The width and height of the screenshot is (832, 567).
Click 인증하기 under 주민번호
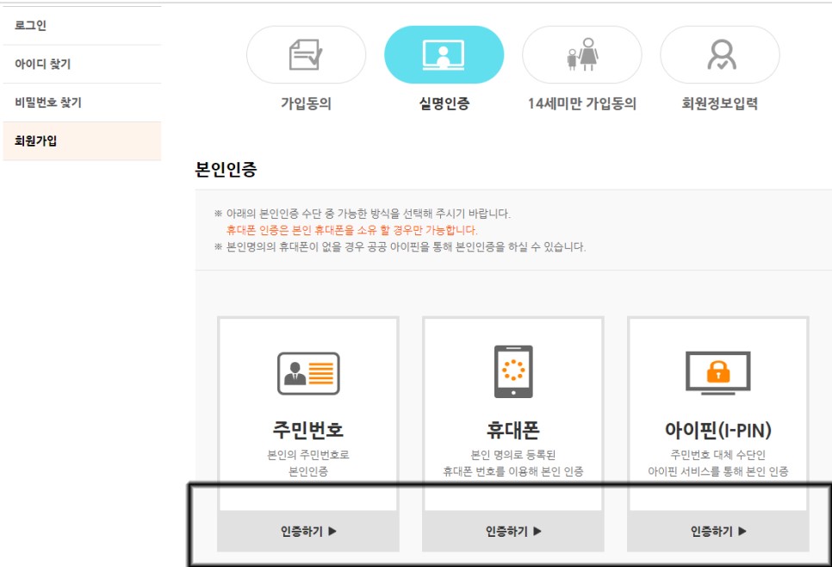pyautogui.click(x=308, y=531)
